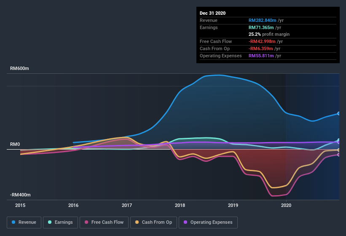Click the -RM6.359m cash from op value
The height and width of the screenshot is (236, 346).
coord(260,48)
